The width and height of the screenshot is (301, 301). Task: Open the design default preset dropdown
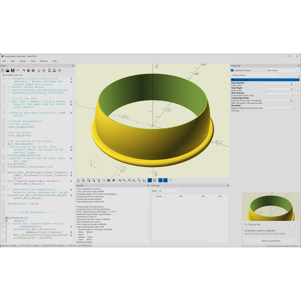(255, 75)
